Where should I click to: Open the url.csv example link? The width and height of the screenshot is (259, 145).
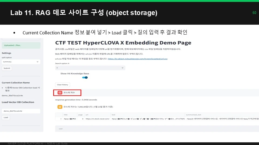point(138,59)
